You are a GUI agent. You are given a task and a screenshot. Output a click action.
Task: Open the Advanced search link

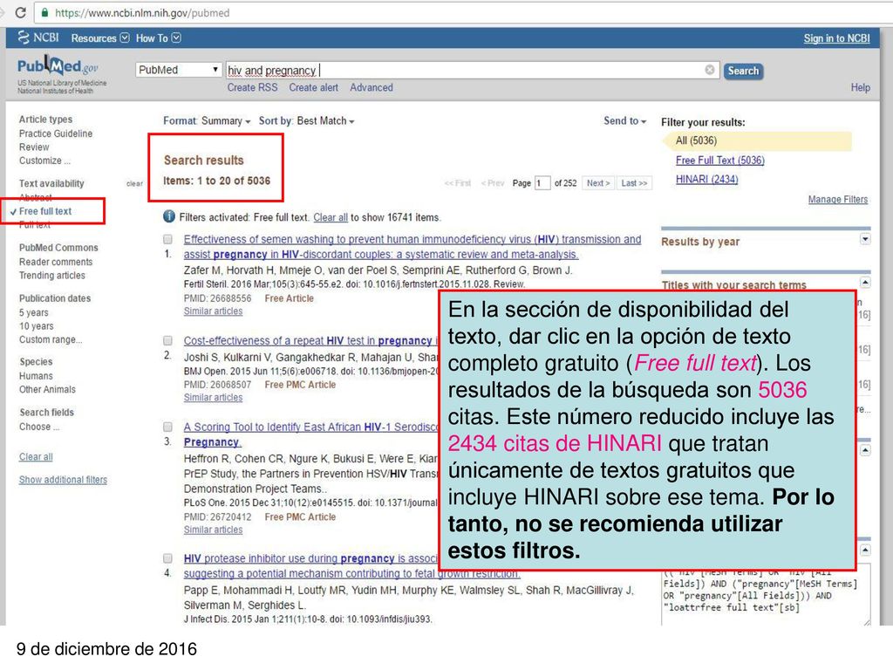(372, 87)
